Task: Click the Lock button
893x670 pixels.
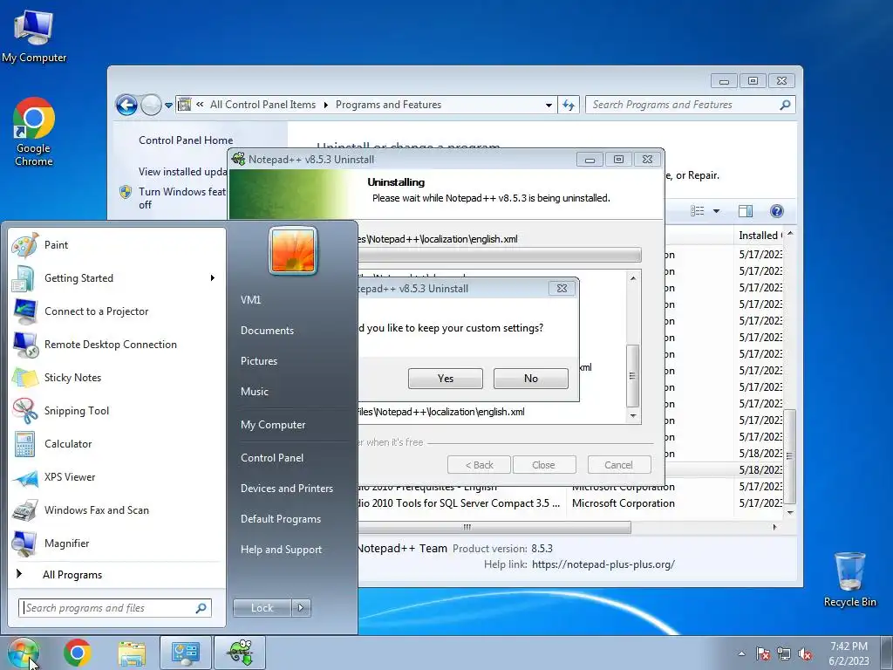Action: 262,608
